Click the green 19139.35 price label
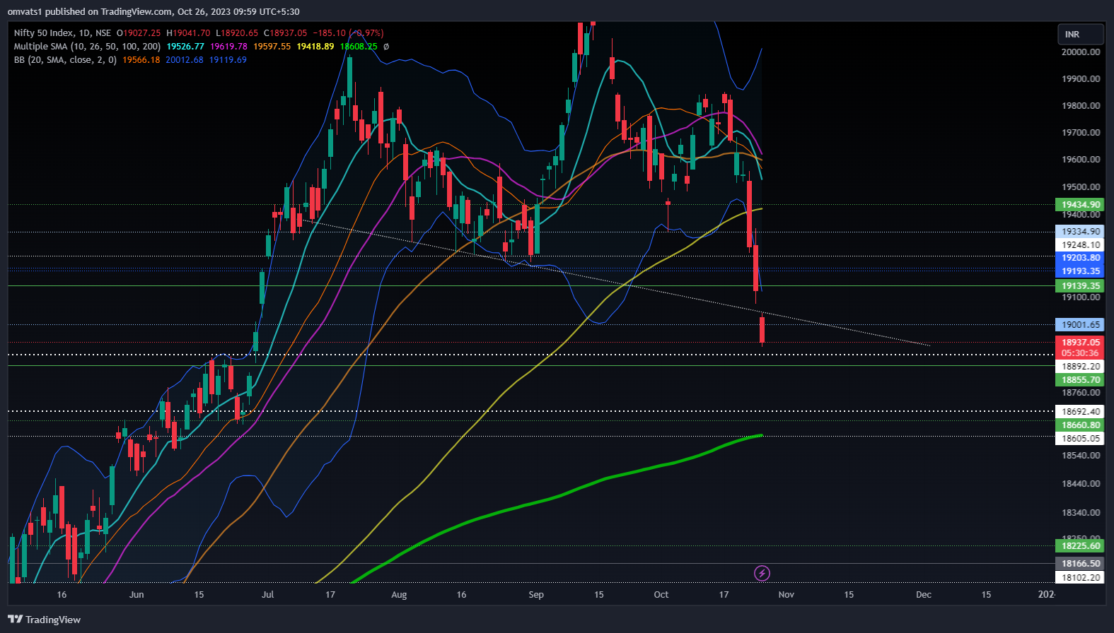Viewport: 1114px width, 633px height. (1080, 286)
